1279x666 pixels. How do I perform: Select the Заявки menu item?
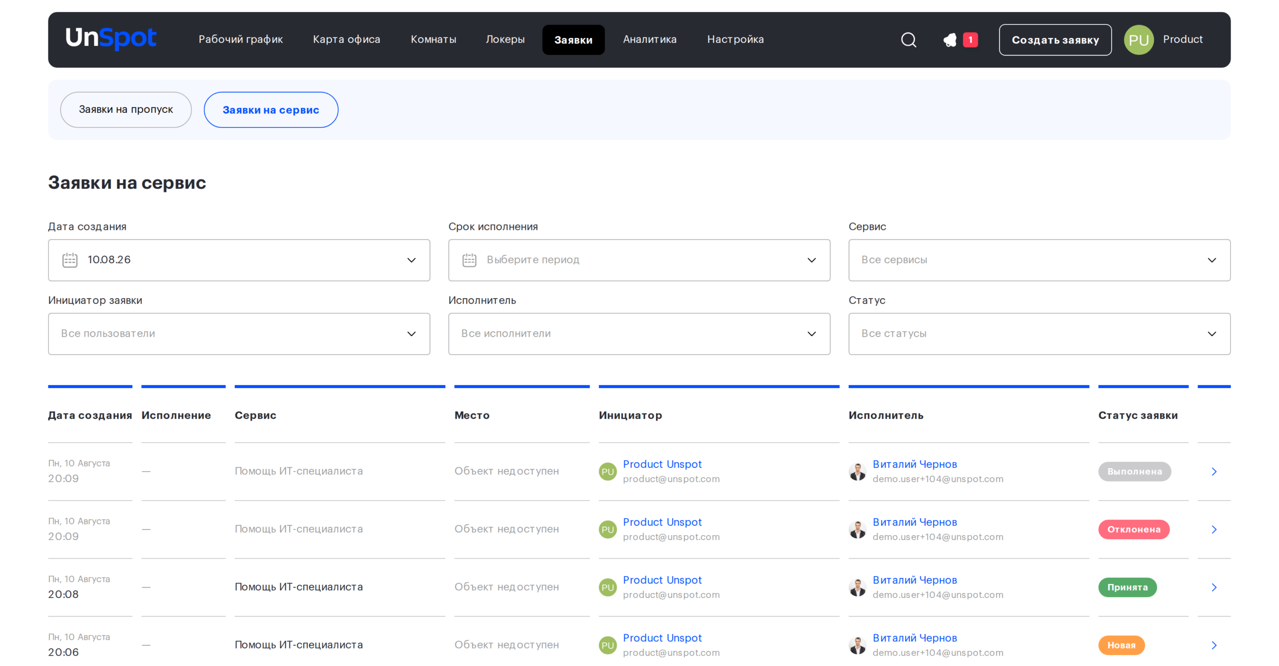click(x=573, y=39)
